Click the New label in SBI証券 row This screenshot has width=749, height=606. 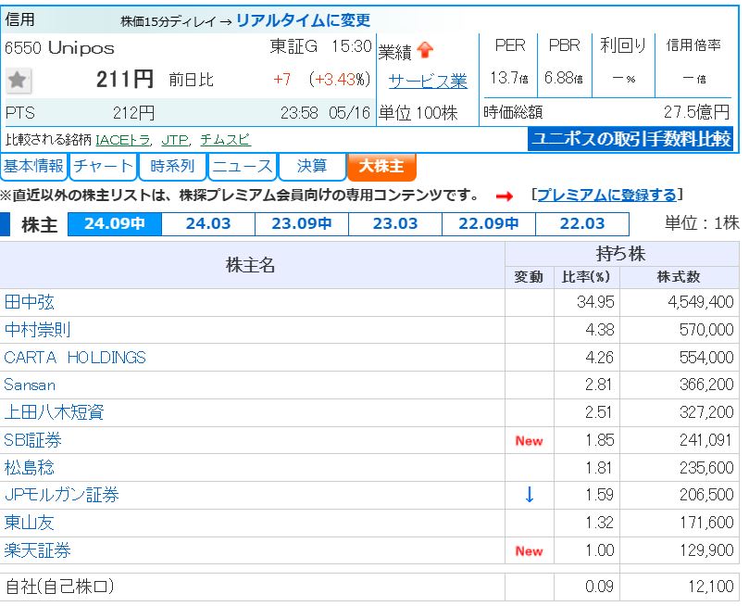pos(530,441)
